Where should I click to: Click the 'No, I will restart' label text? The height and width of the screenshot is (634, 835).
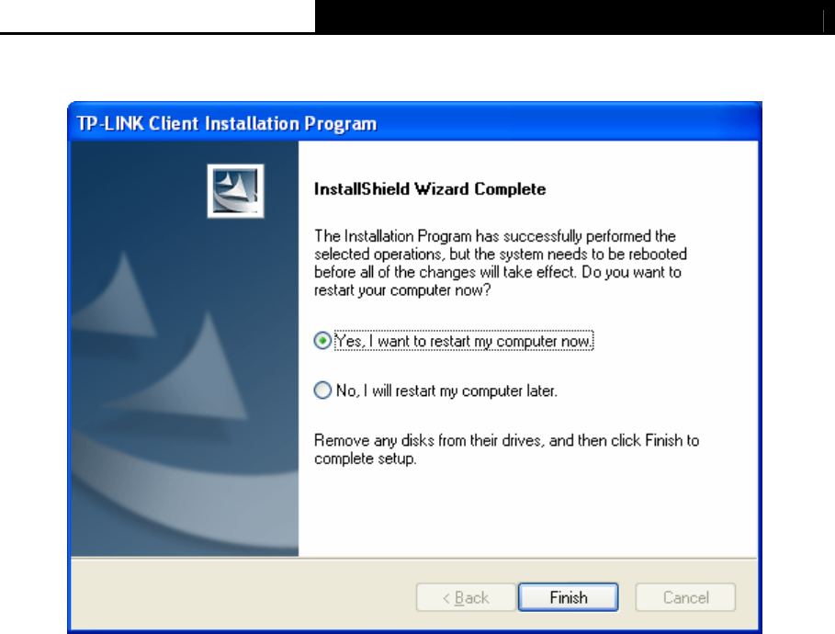(446, 391)
